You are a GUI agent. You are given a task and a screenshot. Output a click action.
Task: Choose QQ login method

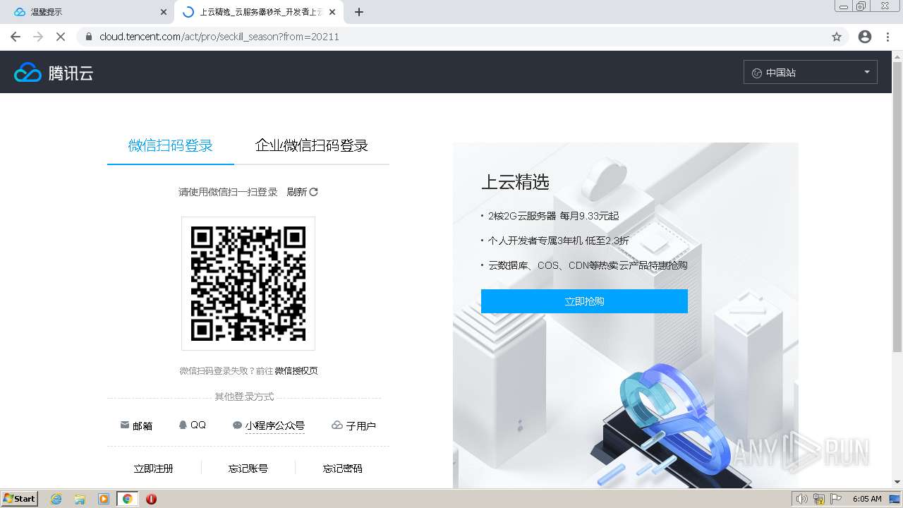pos(192,425)
